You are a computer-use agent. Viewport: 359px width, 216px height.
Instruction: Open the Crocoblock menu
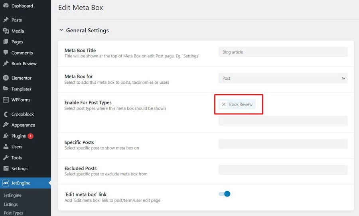pos(23,114)
